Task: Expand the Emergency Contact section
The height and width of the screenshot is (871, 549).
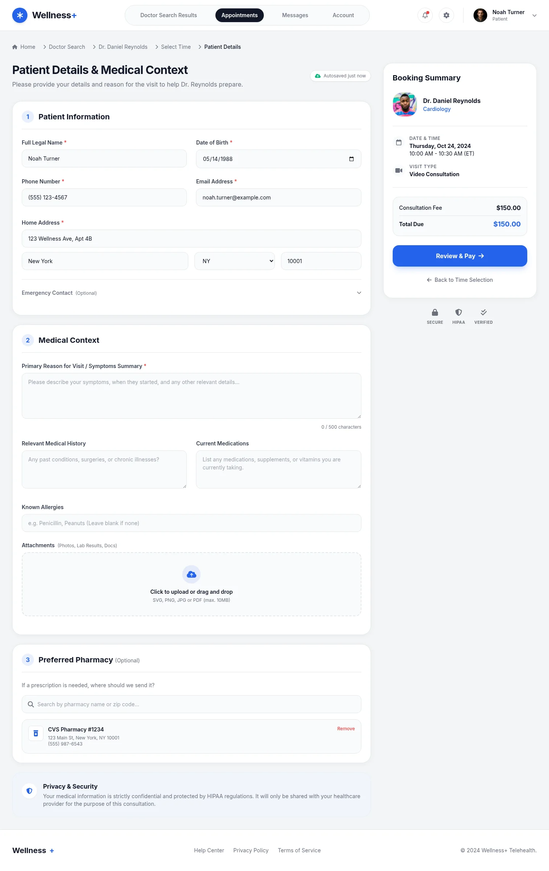Action: coord(191,293)
